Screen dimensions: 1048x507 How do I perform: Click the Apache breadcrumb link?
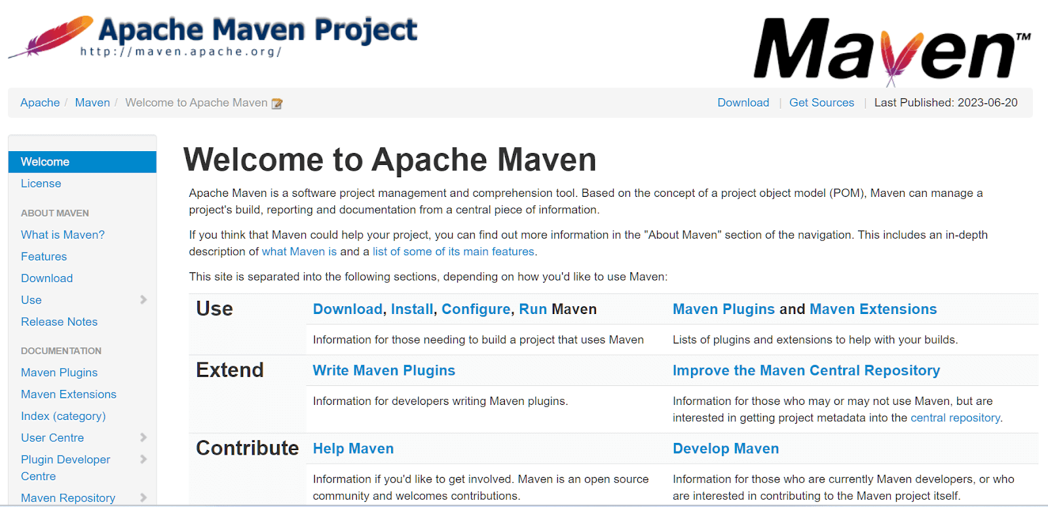pyautogui.click(x=40, y=103)
